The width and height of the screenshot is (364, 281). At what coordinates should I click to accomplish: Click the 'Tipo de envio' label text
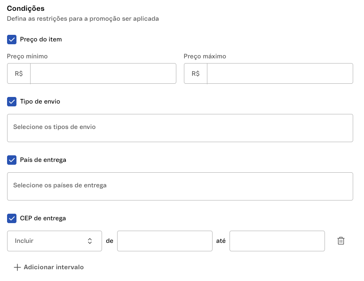pos(40,102)
